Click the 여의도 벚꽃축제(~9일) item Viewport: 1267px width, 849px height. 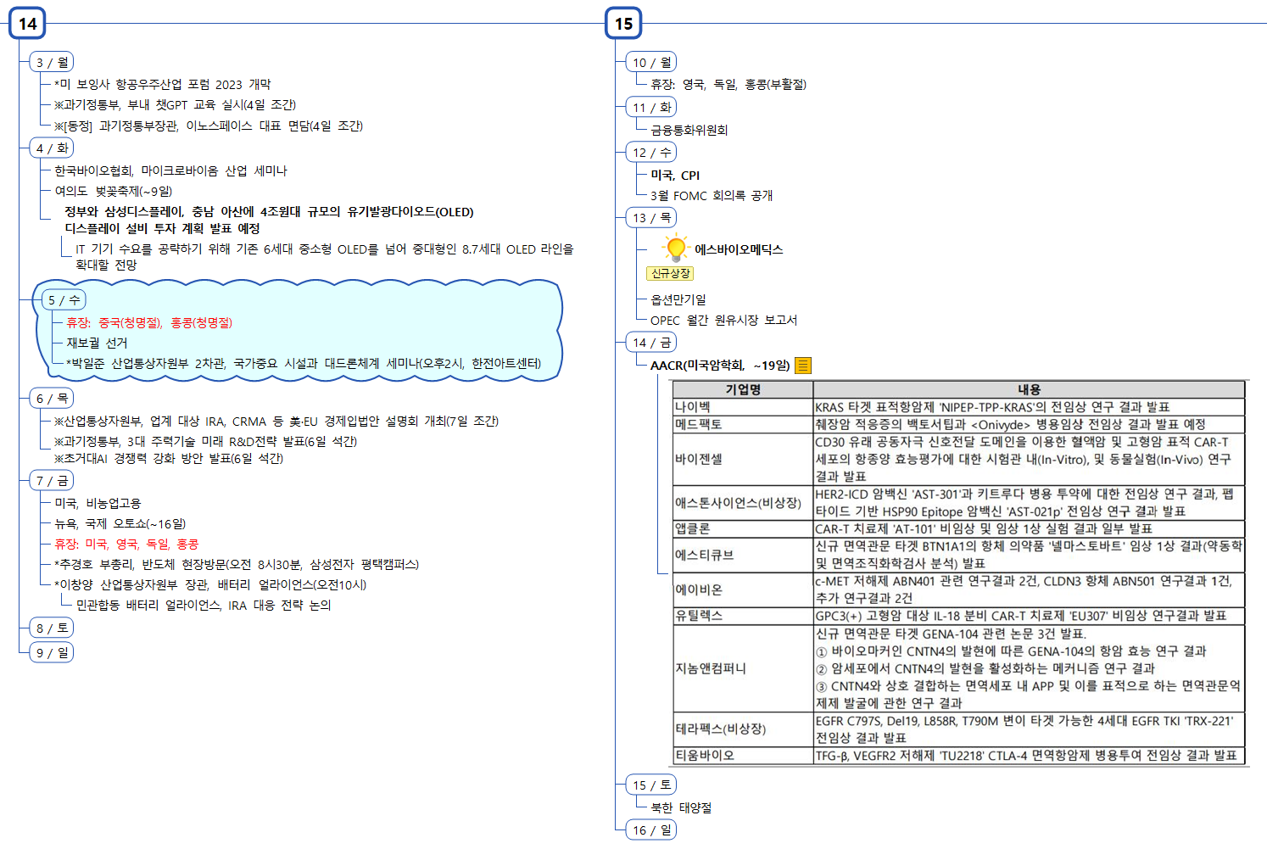coord(114,191)
